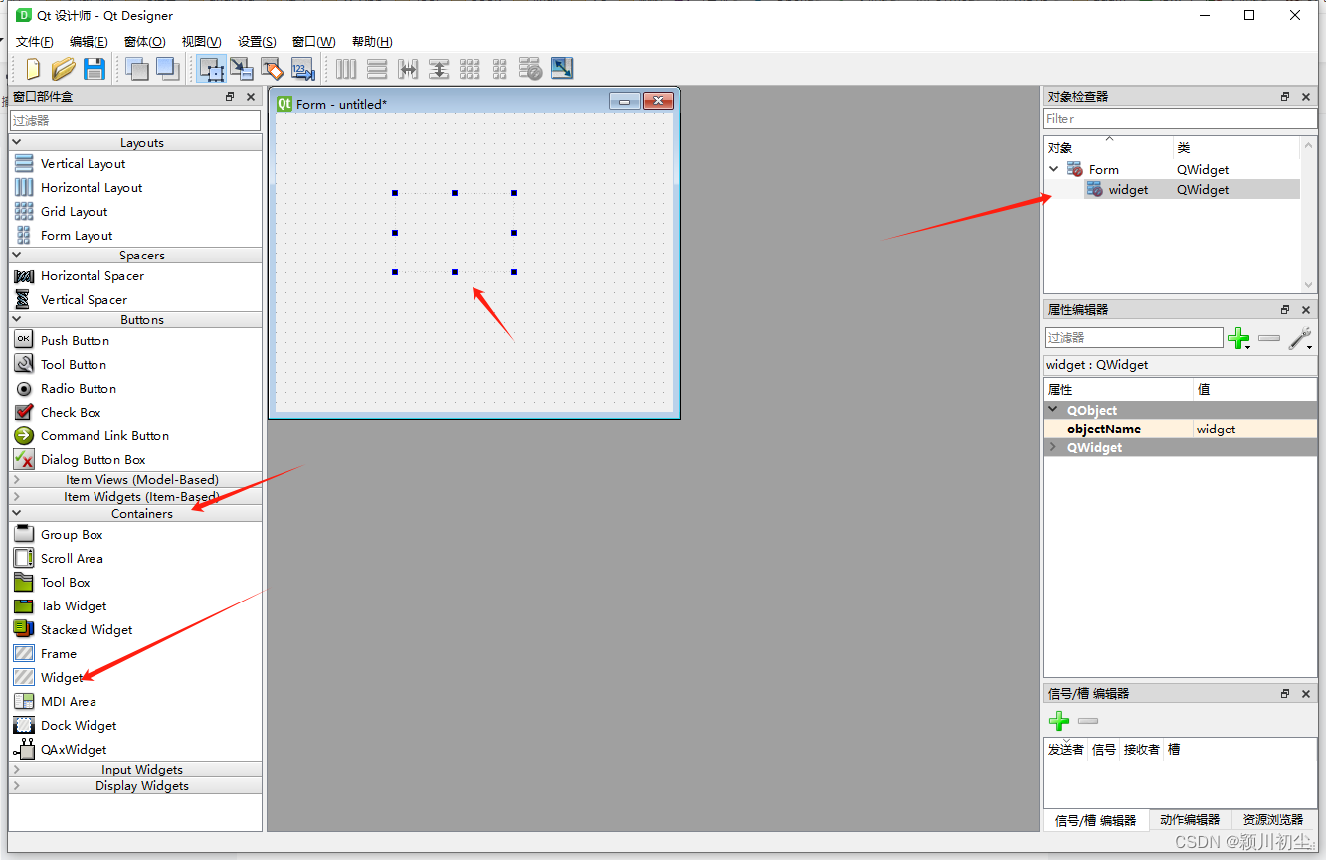
Task: Click the Filter field in the object inspector
Action: [x=1179, y=118]
